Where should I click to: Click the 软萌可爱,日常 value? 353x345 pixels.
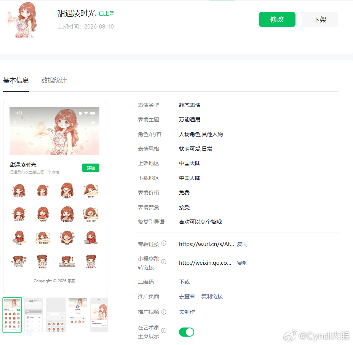195,149
